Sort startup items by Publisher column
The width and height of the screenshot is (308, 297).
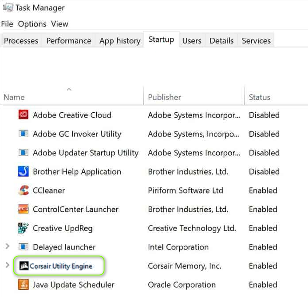pyautogui.click(x=165, y=97)
